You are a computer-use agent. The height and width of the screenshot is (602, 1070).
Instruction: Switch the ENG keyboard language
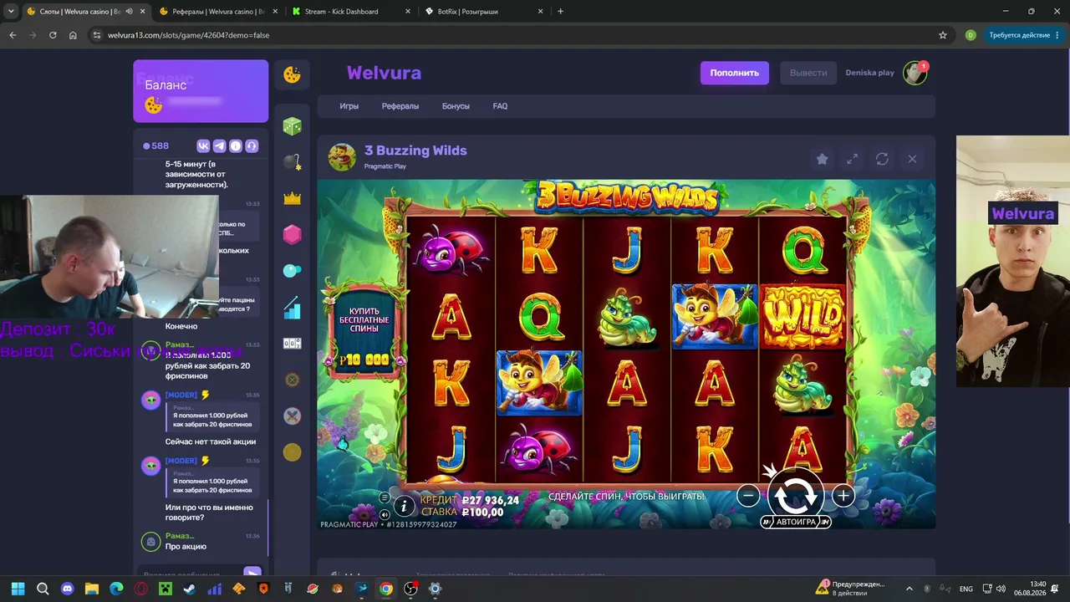[x=966, y=589]
